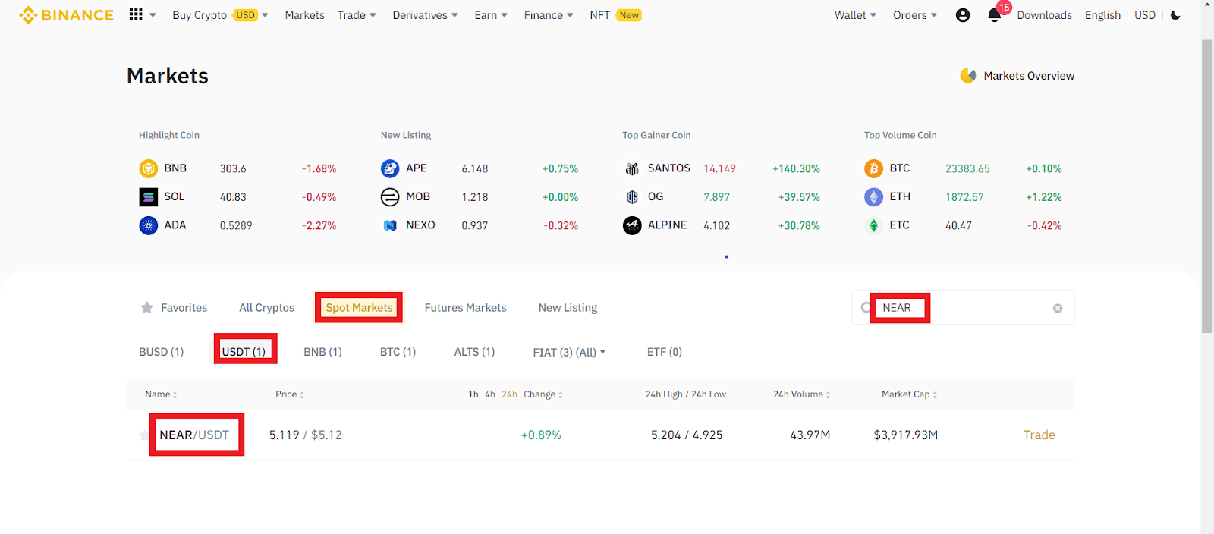Change currency via USD in header
This screenshot has width=1214, height=534.
coord(1145,15)
